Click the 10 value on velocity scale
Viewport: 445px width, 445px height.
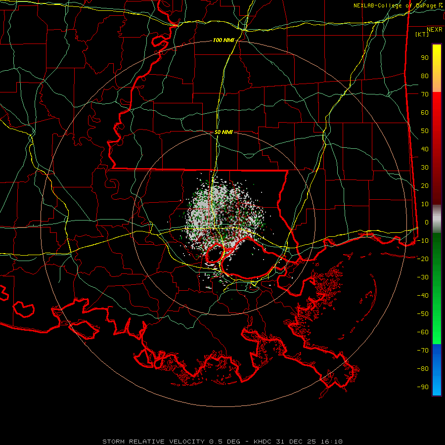click(x=425, y=204)
